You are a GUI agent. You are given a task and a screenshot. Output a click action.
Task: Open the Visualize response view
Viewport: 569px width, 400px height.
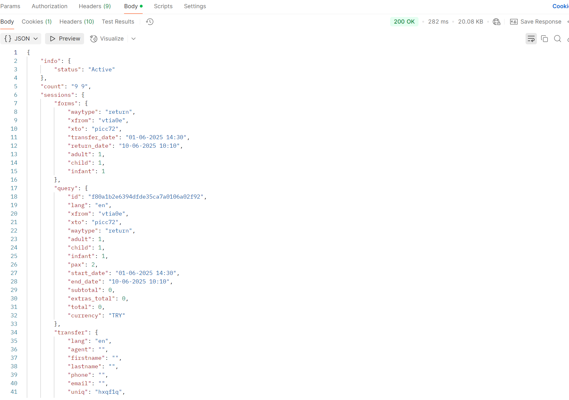point(107,39)
